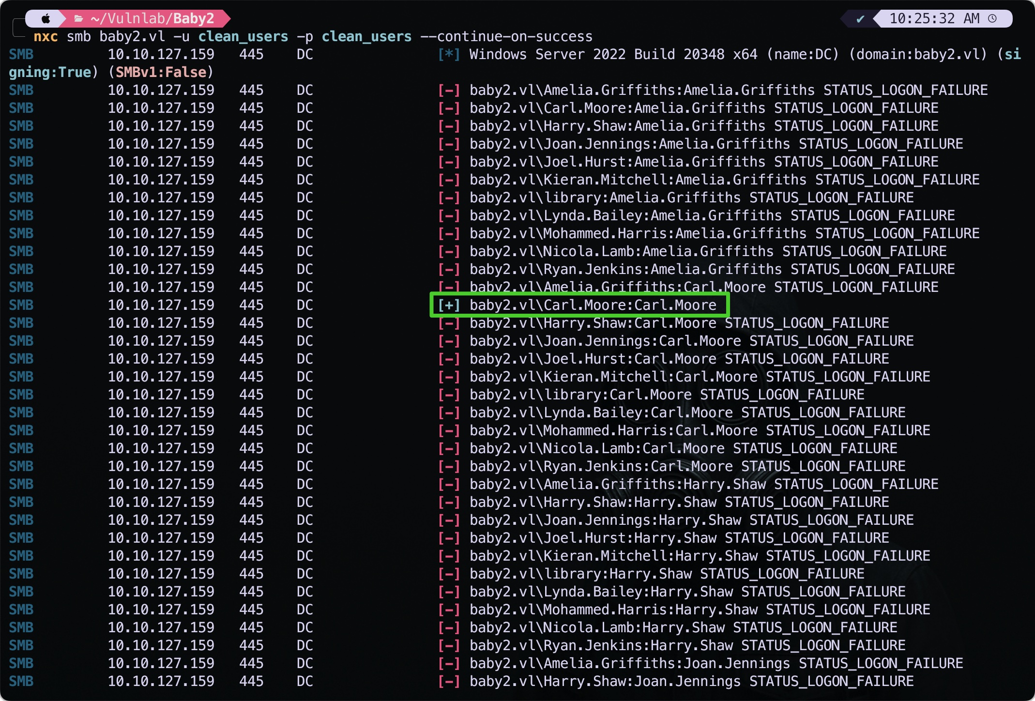Click the --continue-on-success flag
The image size is (1035, 701).
506,37
